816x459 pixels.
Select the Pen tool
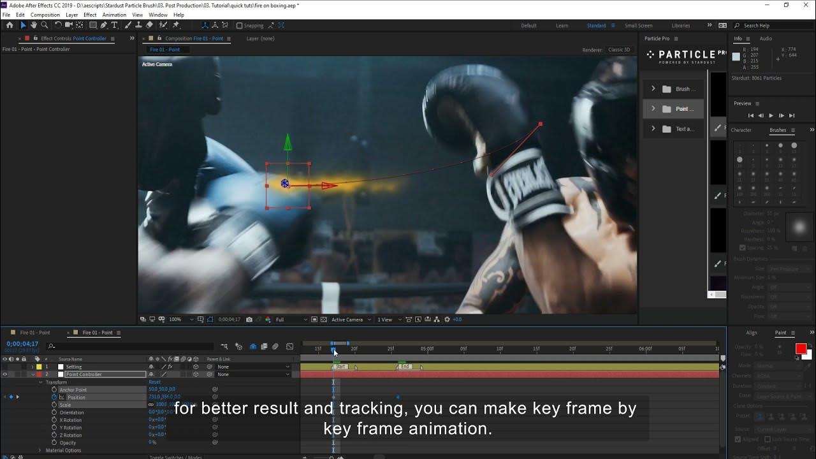click(103, 25)
